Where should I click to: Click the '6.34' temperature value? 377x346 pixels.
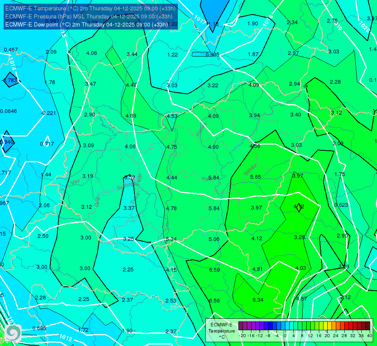258,300
